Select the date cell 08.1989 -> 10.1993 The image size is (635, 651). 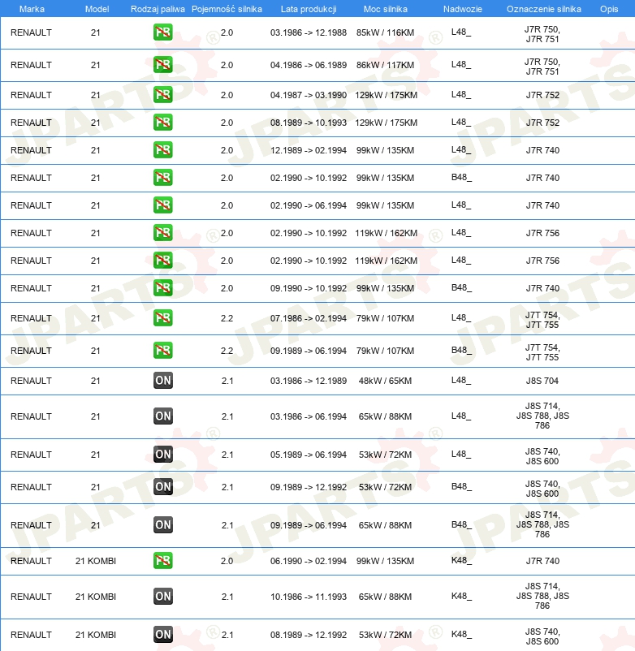[309, 123]
